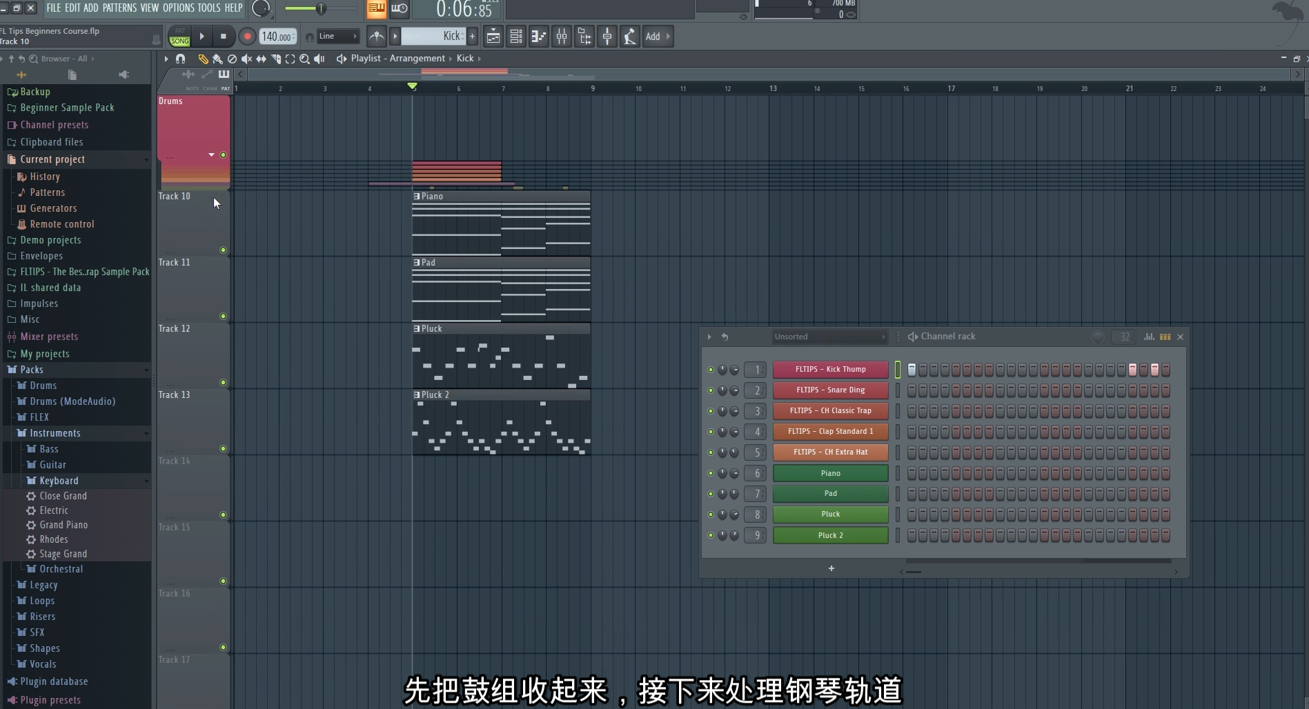Adjust the master volume slider
This screenshot has width=1309, height=709.
tap(320, 8)
